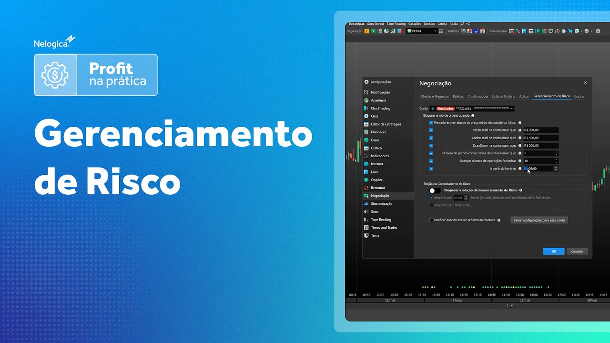Viewport: 610px width, 343px height.
Task: Toggle the A partir do horário checkbox
Action: [431, 169]
